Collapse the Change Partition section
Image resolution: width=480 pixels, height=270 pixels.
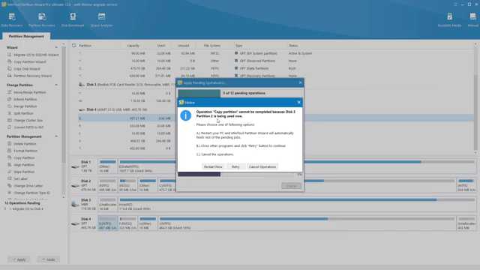click(56, 85)
